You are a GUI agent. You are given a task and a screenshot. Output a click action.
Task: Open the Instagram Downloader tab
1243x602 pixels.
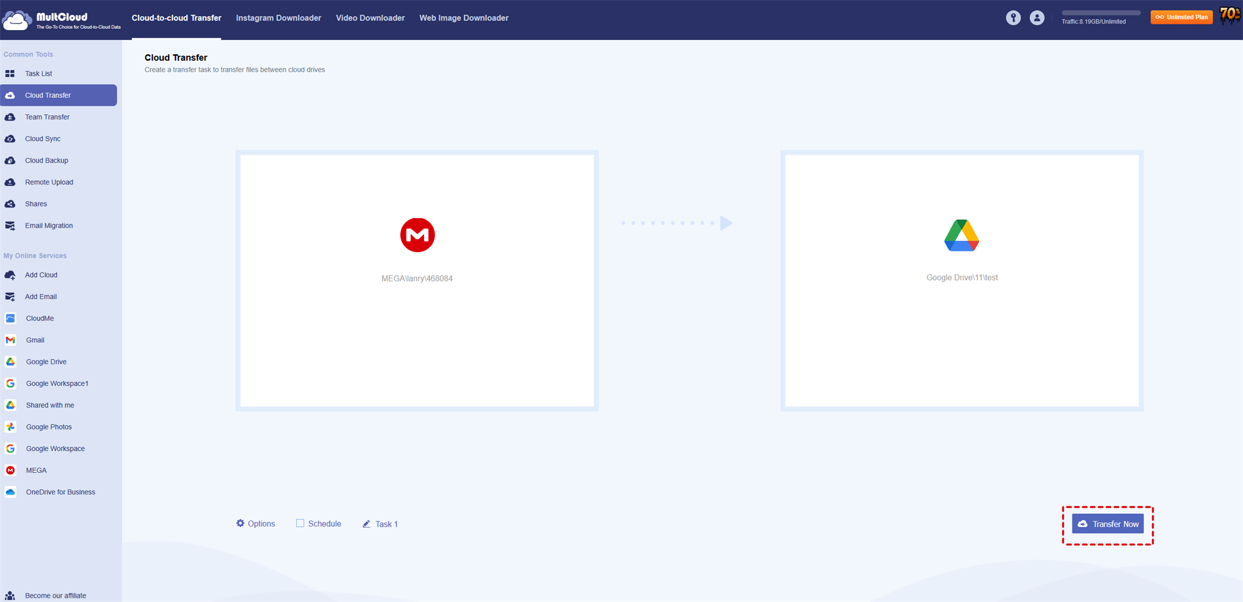pyautogui.click(x=278, y=18)
